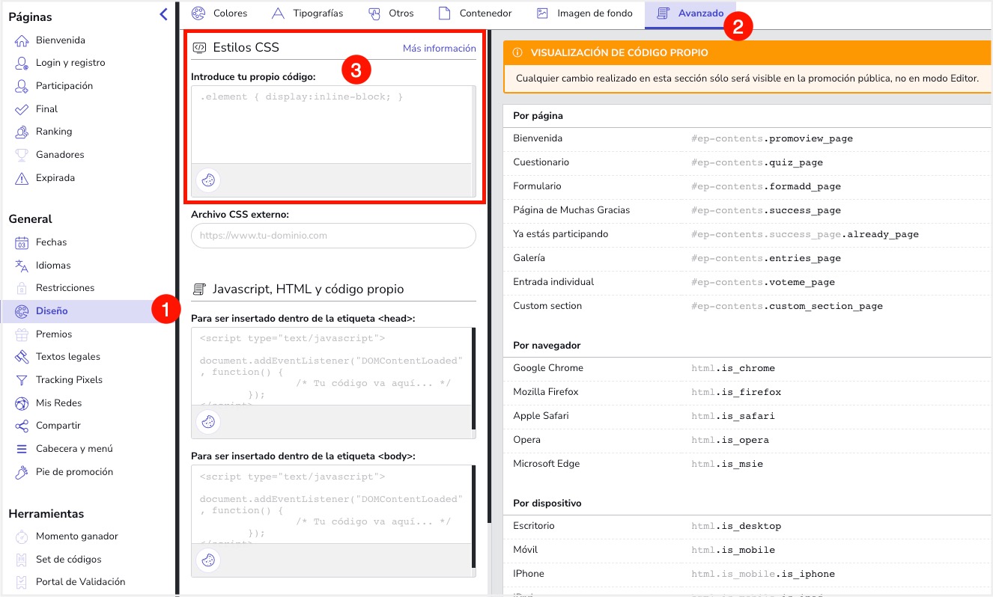Switch to the Colores tab
The image size is (993, 597).
(219, 13)
